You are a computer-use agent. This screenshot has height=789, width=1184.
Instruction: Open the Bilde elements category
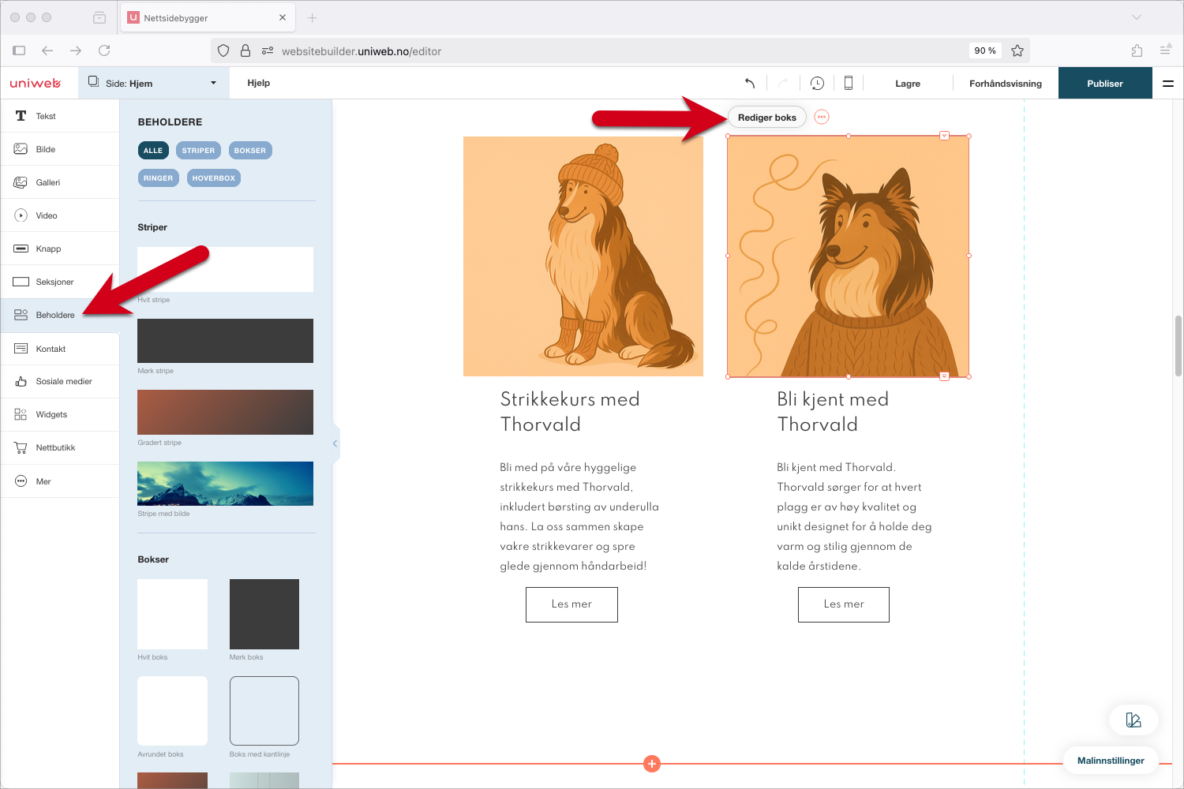[x=59, y=149]
